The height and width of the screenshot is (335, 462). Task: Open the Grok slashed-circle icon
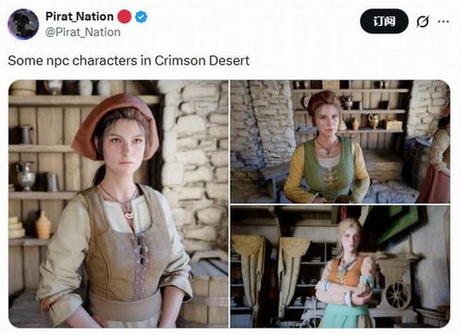coord(422,21)
